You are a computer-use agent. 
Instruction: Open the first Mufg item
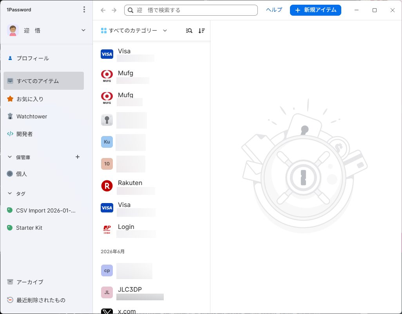151,76
